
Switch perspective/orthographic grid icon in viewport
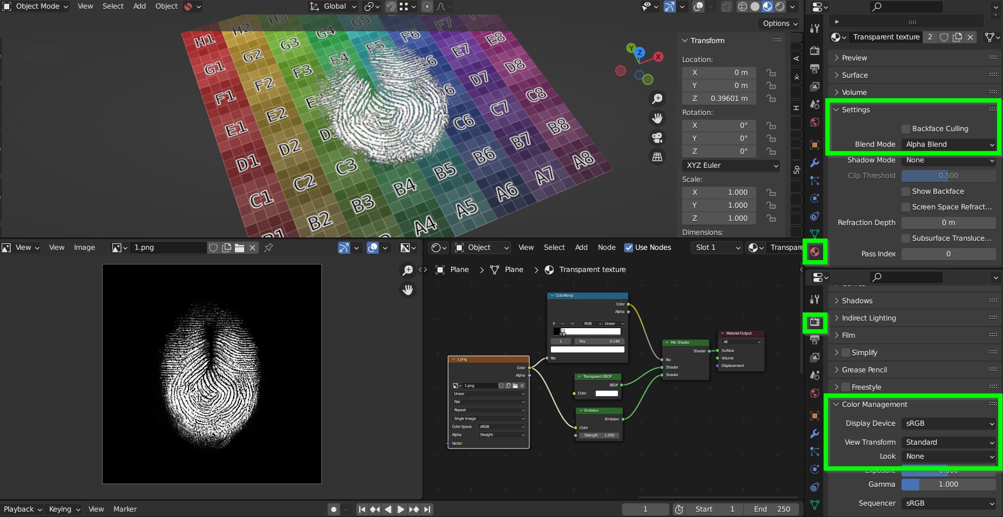point(657,157)
